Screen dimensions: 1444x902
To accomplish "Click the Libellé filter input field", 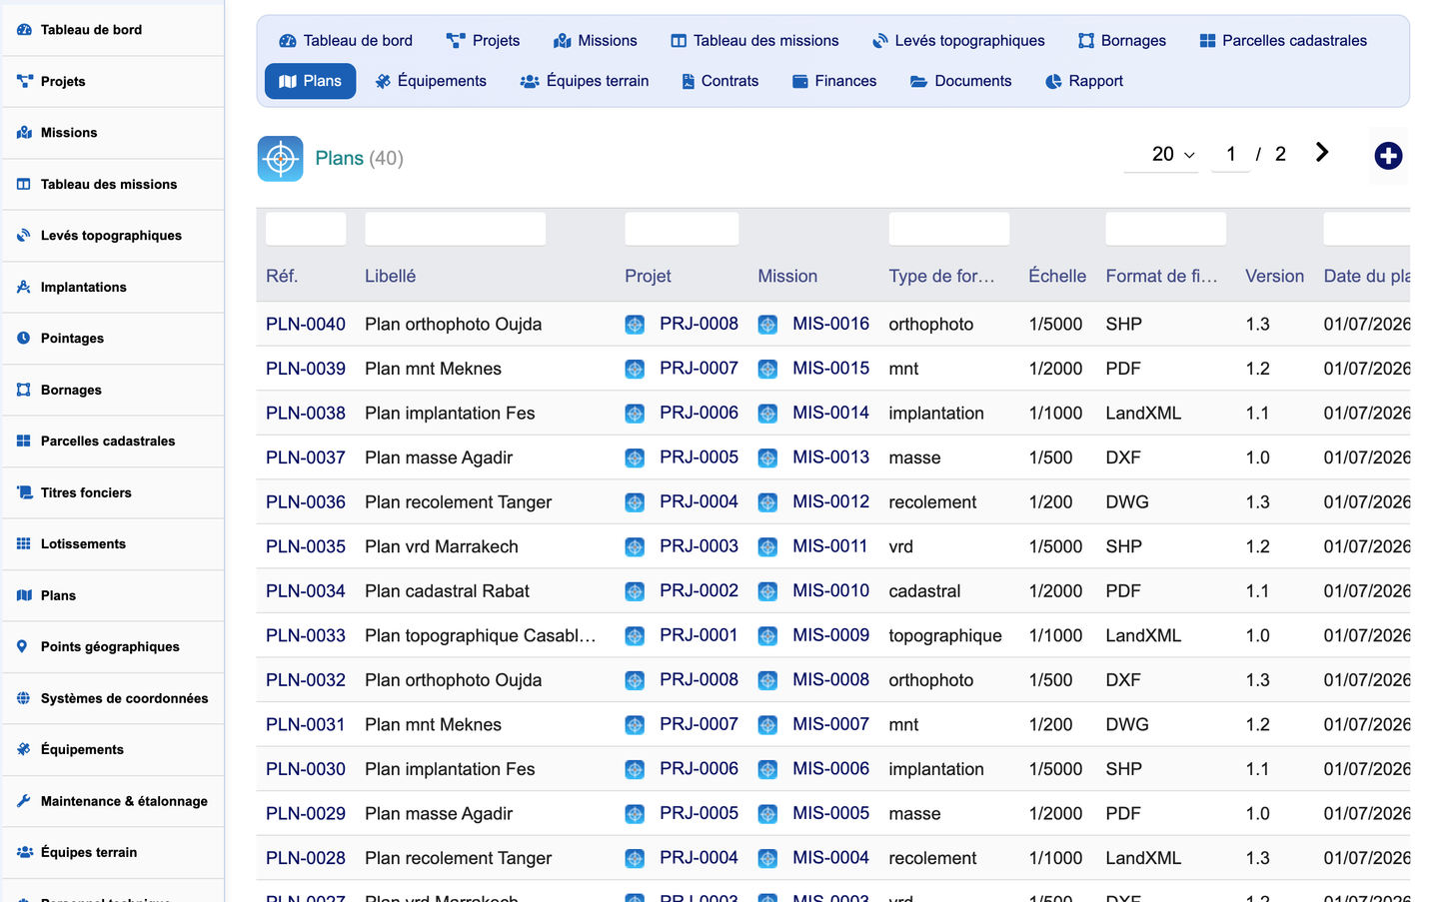I will pos(455,229).
